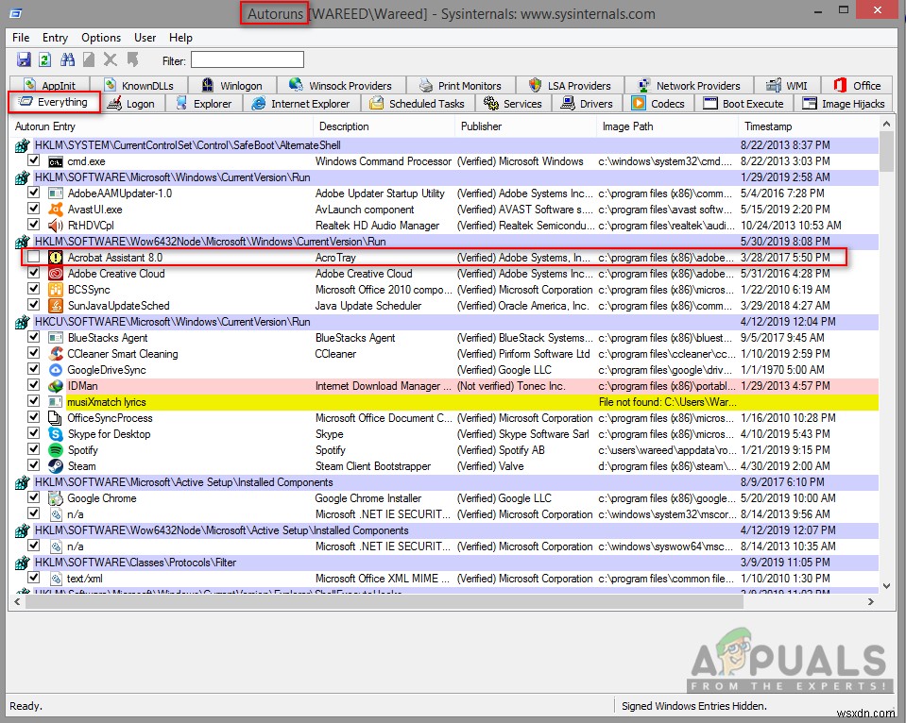Click registry icon for HKLM Active Setup key
Image resolution: width=906 pixels, height=723 pixels.
pos(22,482)
